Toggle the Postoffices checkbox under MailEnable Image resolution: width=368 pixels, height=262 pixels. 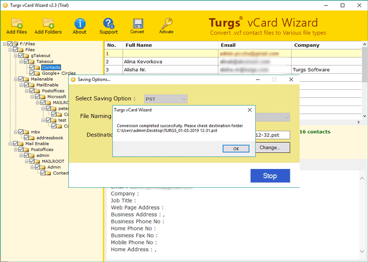[32, 91]
